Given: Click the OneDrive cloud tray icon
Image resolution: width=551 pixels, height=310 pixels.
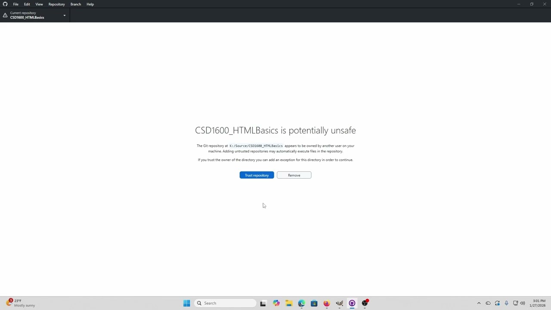Looking at the screenshot, I should click(488, 303).
